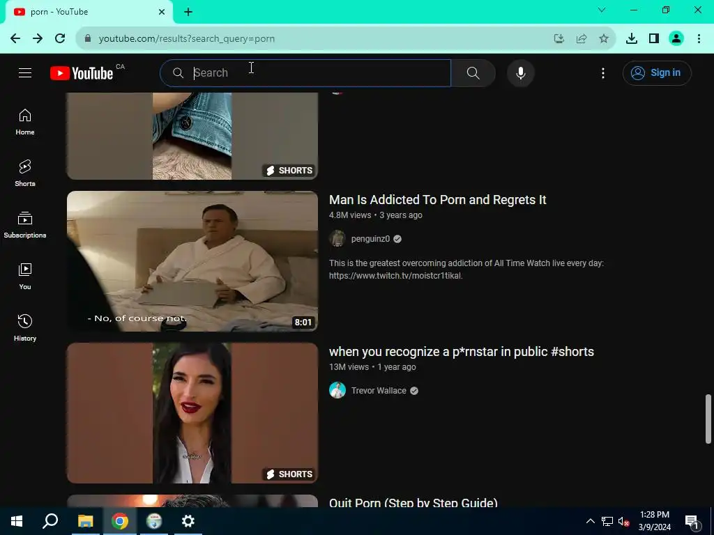The height and width of the screenshot is (535, 714).
Task: Start voice search with the microphone icon
Action: coord(520,72)
